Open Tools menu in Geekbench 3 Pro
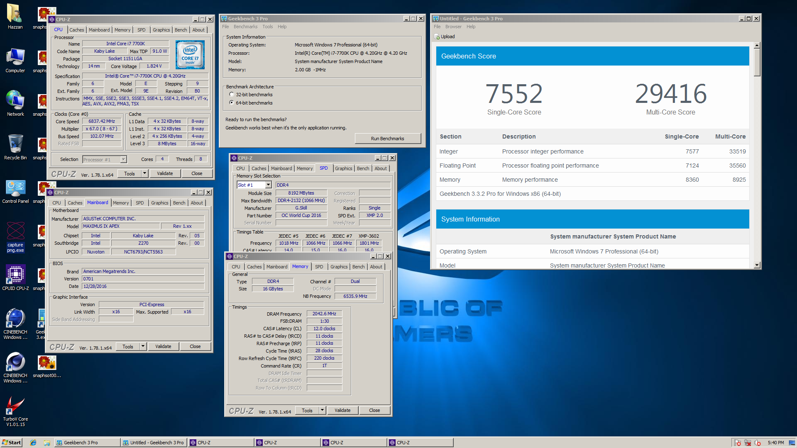 pos(267,27)
